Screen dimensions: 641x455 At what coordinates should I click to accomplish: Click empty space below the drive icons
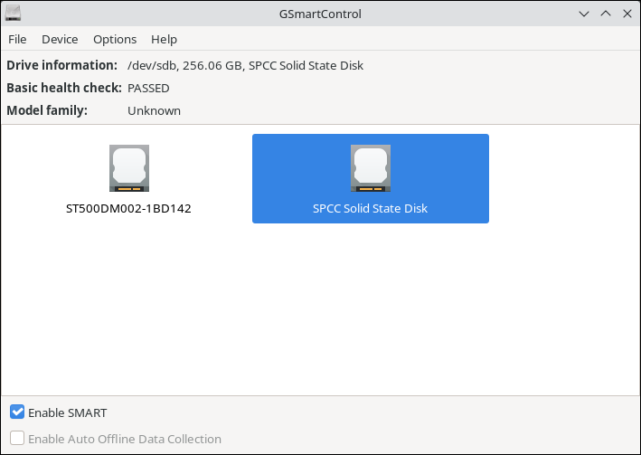[x=320, y=317]
